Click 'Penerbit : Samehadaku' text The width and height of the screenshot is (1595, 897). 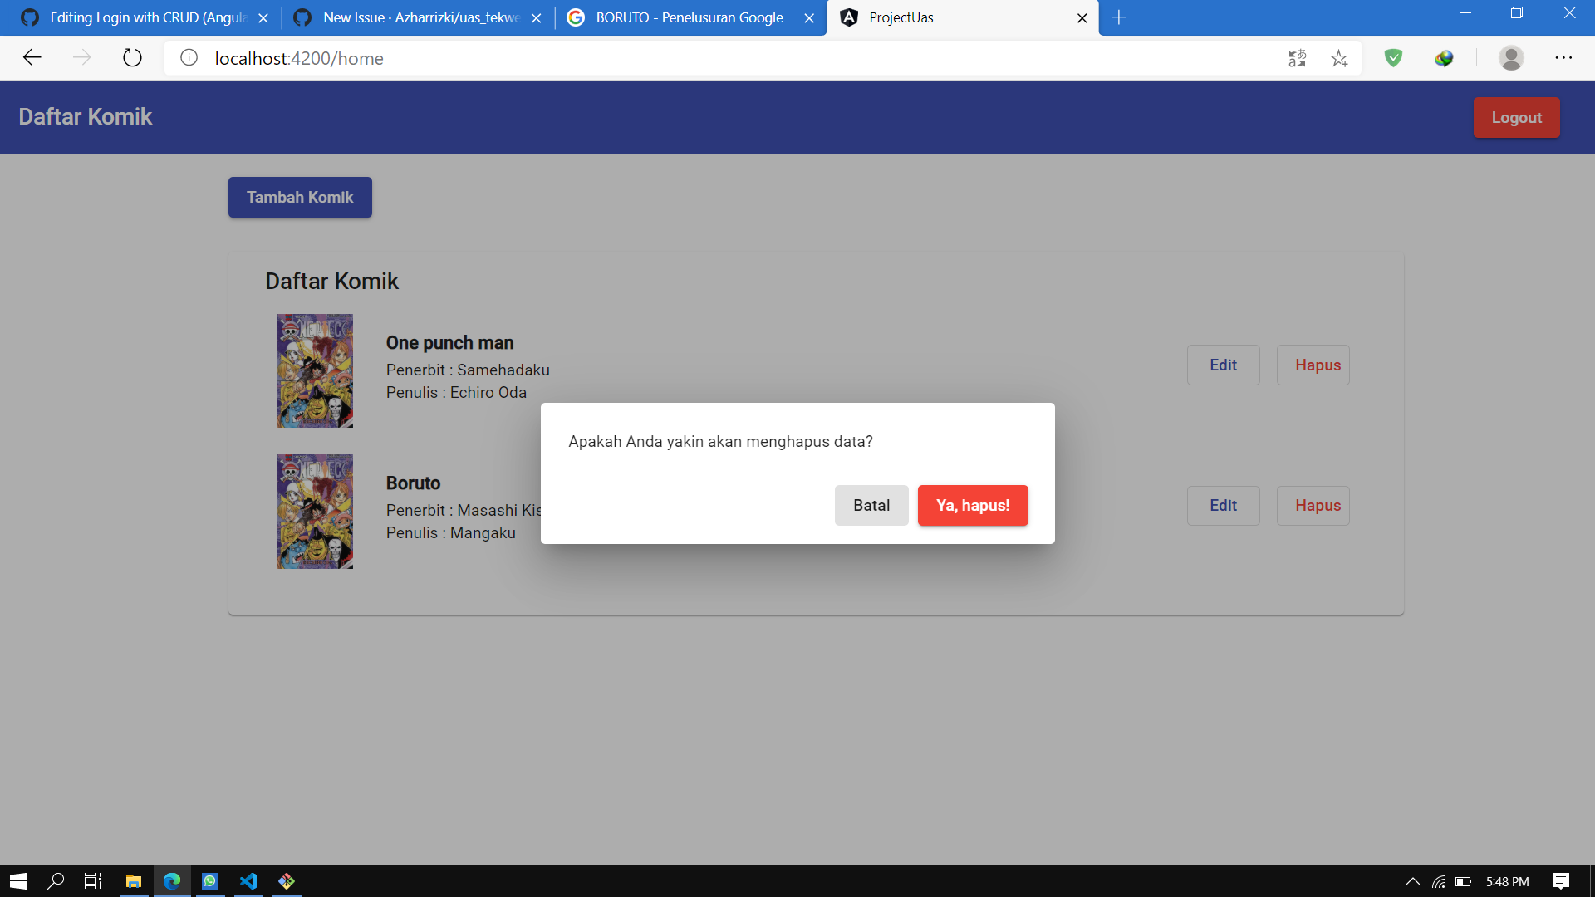[468, 370]
